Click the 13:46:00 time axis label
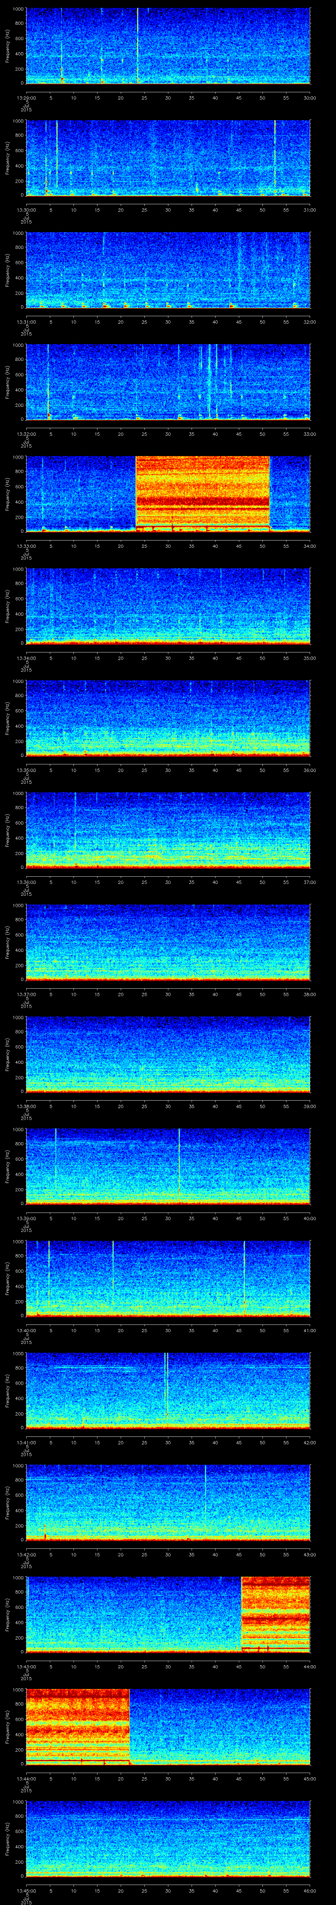Image resolution: width=336 pixels, height=1905 pixels. tap(310, 1890)
